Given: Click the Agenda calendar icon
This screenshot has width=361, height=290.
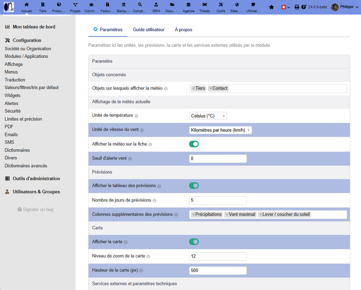Looking at the screenshot, I should [x=188, y=5].
